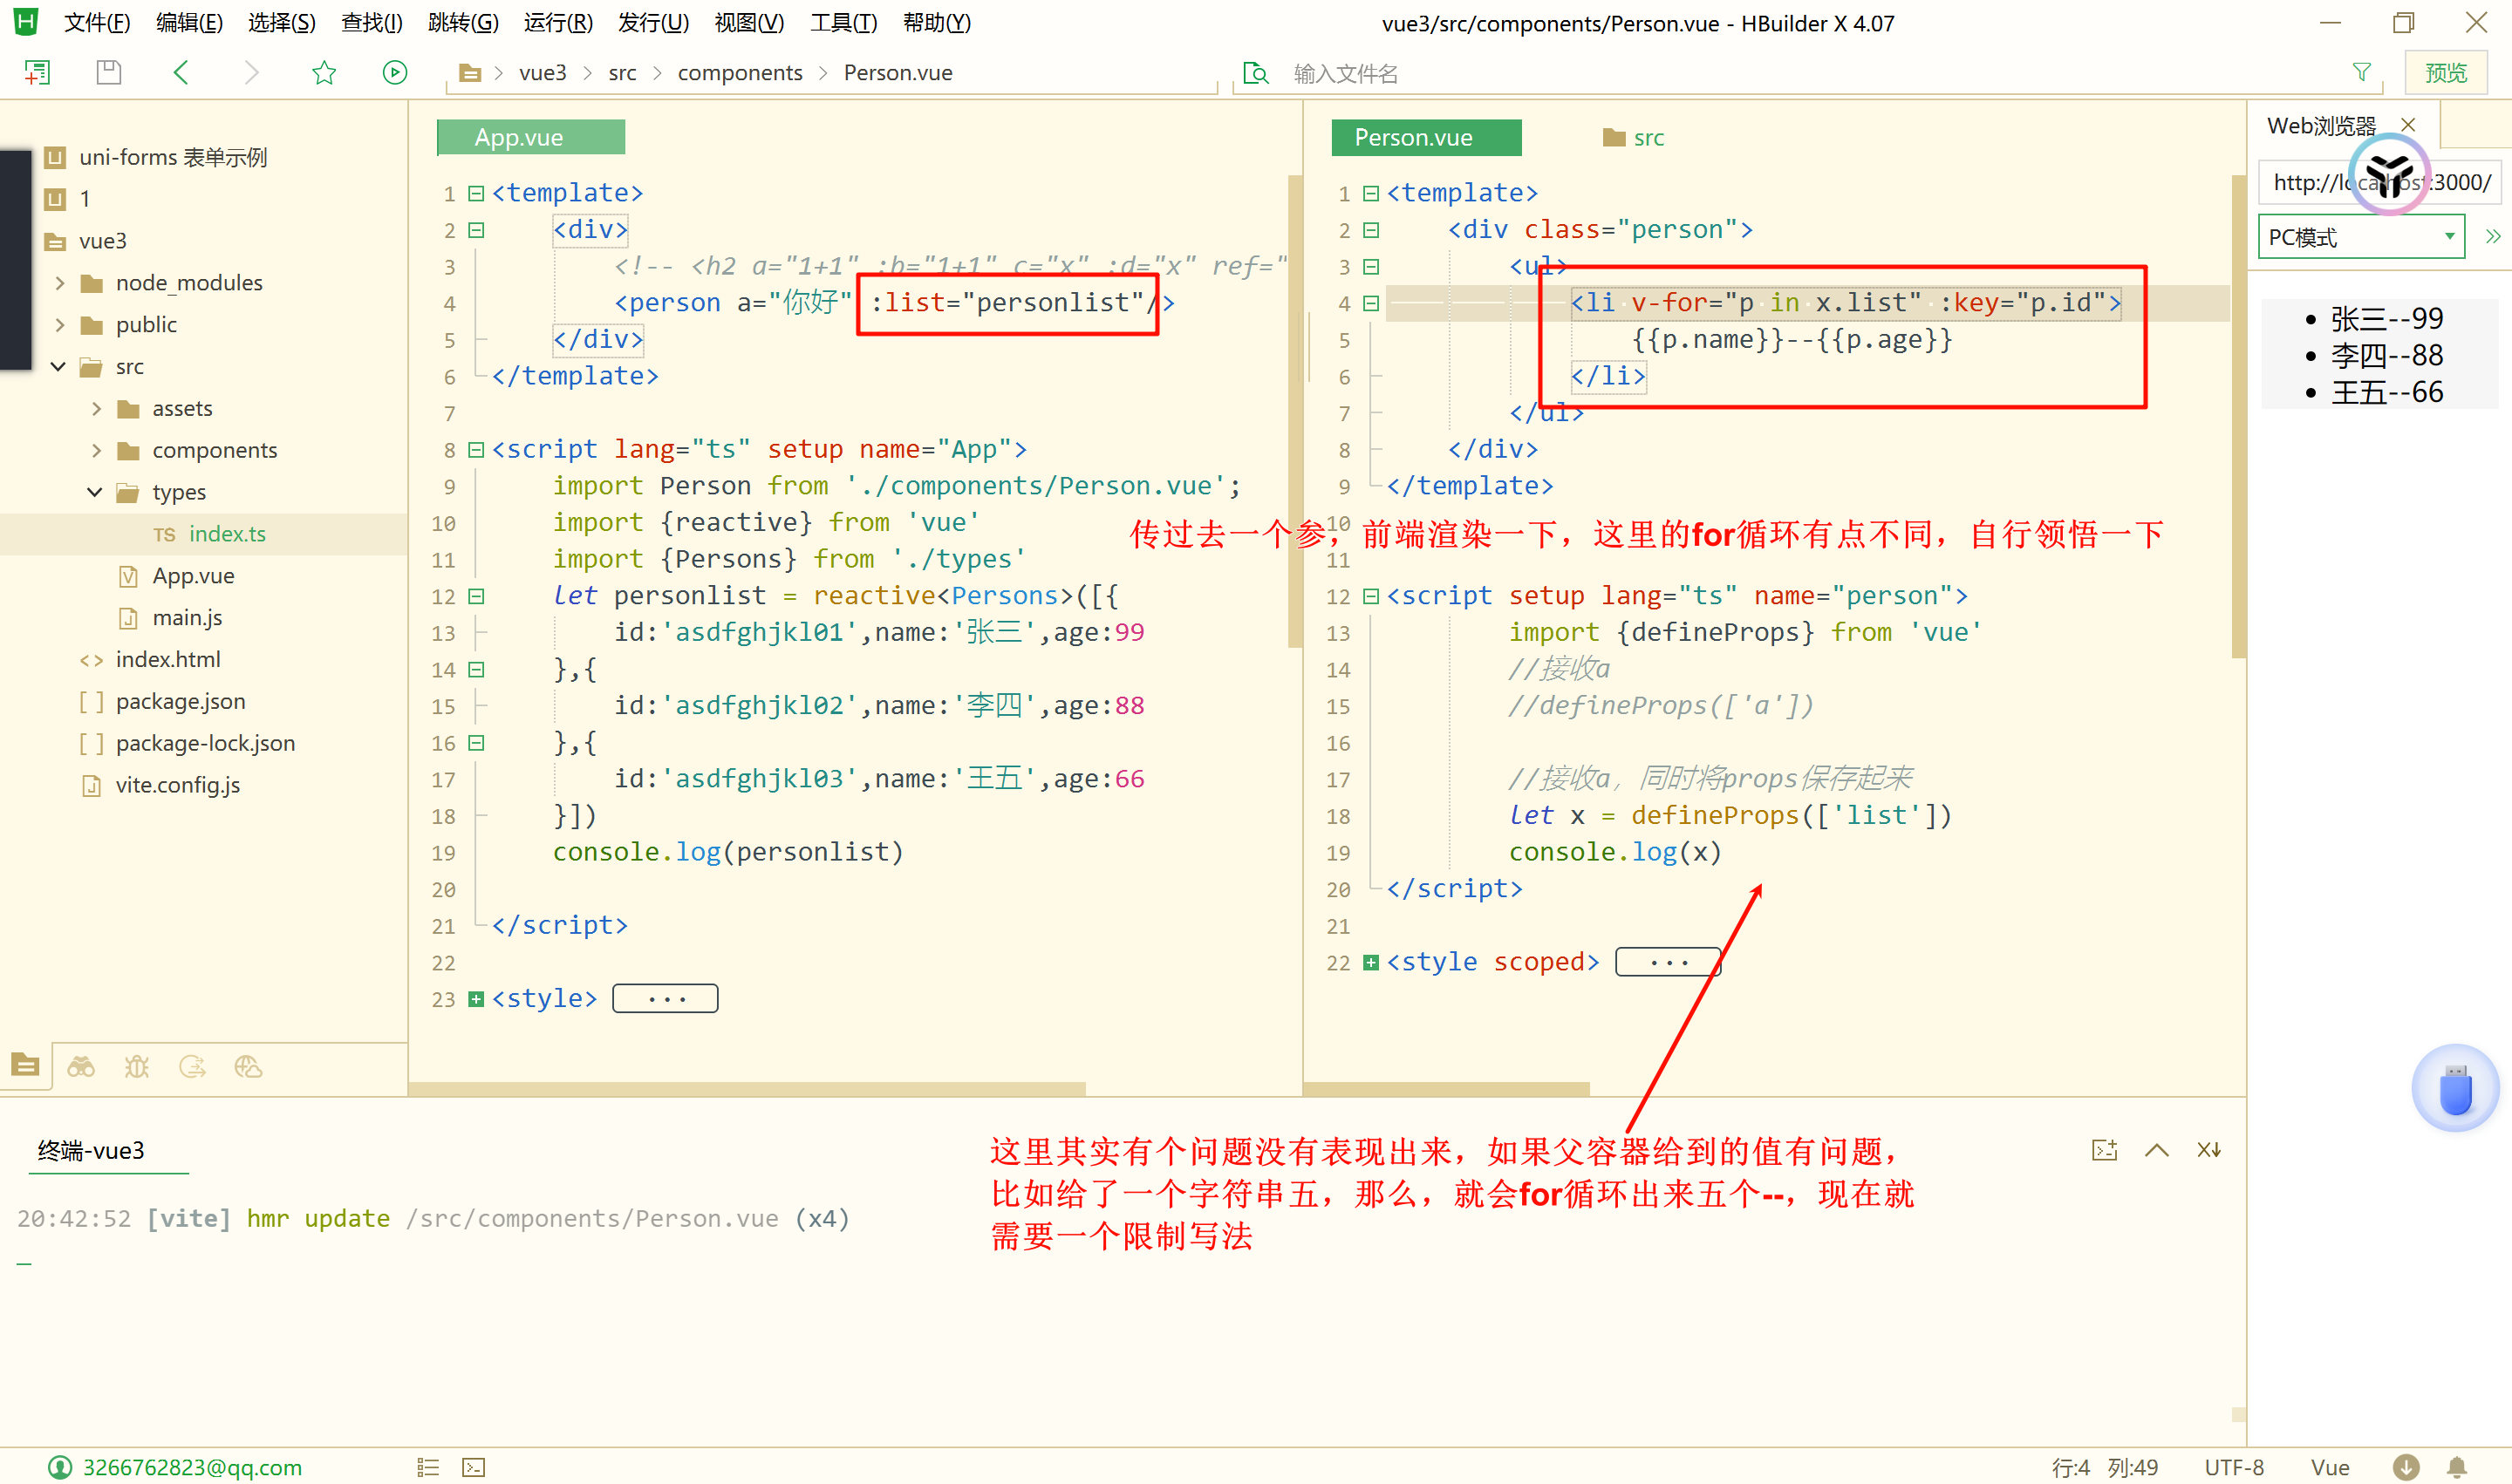Screen dimensions: 2512x1484
Task: Click the 3266762823@qq.com account link
Action: point(191,1467)
